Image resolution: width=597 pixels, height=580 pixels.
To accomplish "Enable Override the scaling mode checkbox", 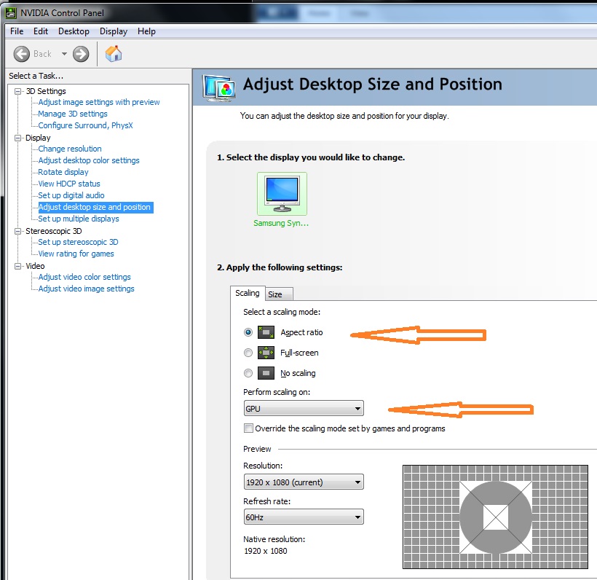I will (249, 428).
